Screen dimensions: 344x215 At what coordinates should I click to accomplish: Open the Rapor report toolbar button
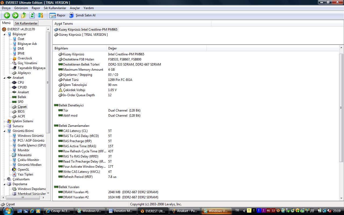[x=58, y=15]
